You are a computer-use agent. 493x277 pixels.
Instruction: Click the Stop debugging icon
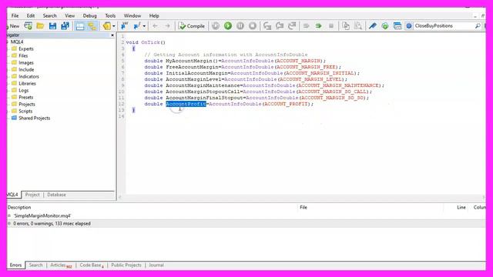(253, 25)
